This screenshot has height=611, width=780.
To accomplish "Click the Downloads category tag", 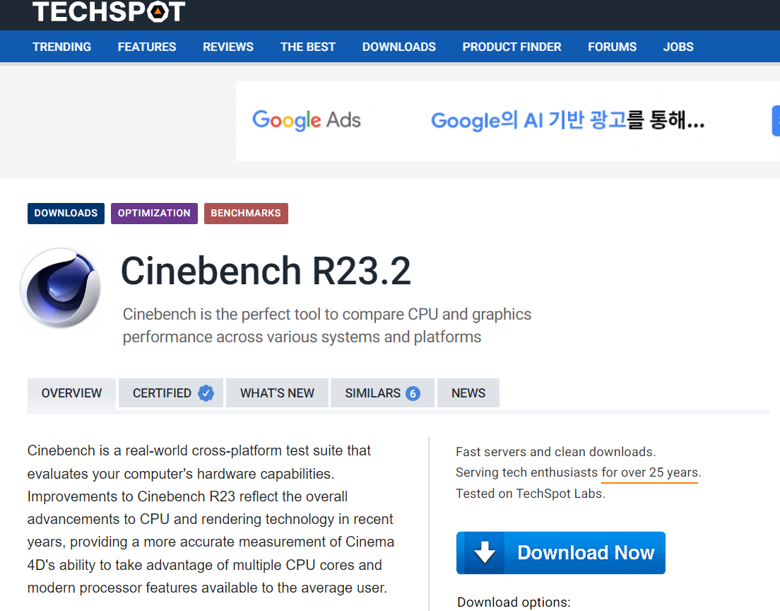I will 66,213.
